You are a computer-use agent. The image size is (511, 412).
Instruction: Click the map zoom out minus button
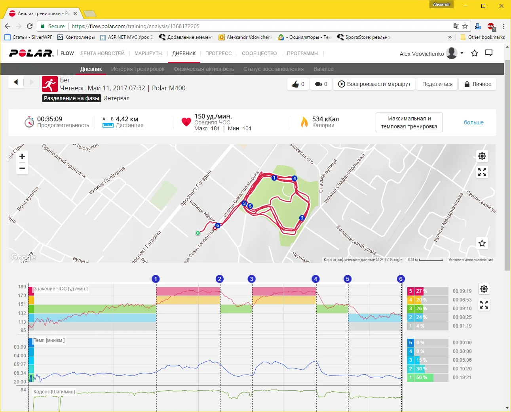click(x=22, y=168)
